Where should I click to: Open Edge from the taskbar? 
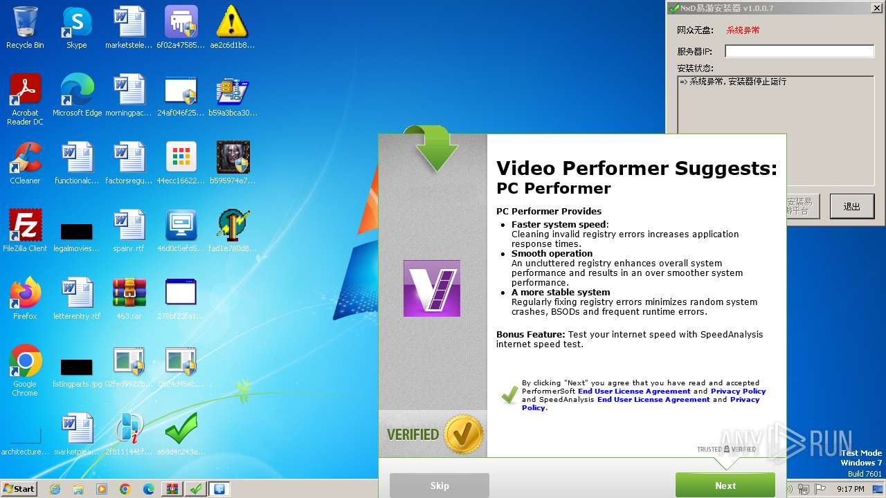pos(149,489)
